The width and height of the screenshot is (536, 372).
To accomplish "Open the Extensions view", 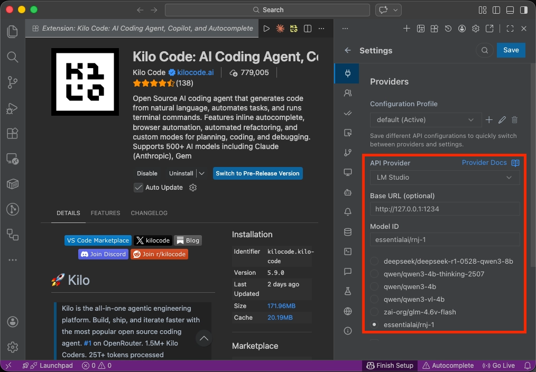I will pos(13,133).
